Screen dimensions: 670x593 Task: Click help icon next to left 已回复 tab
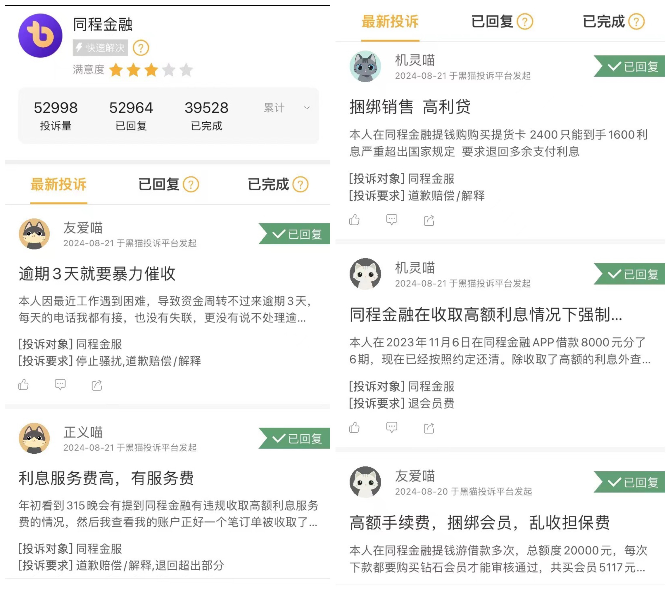pos(191,184)
